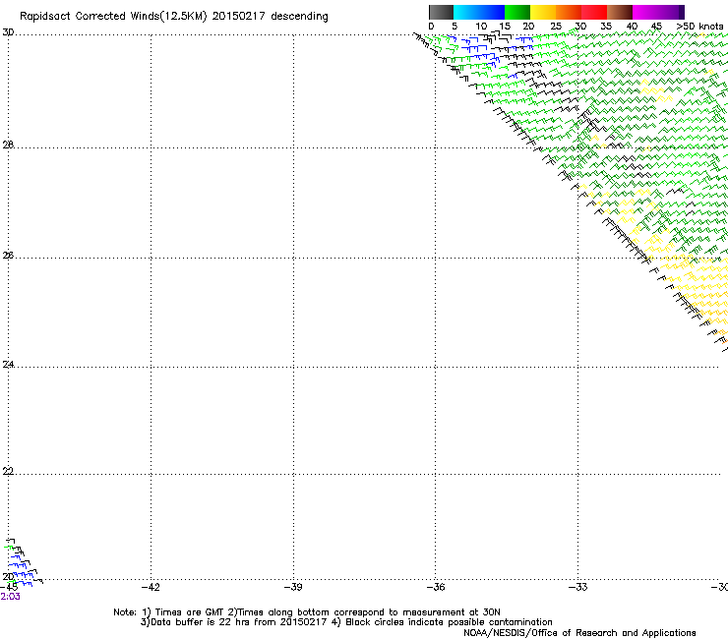Click the 'NOAA/NESDIS/Office of Research and Applications' credit
The height and width of the screenshot is (639, 728).
coord(579,633)
